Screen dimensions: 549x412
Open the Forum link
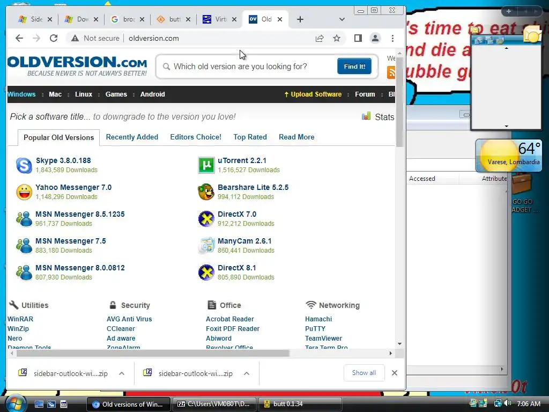(x=365, y=94)
